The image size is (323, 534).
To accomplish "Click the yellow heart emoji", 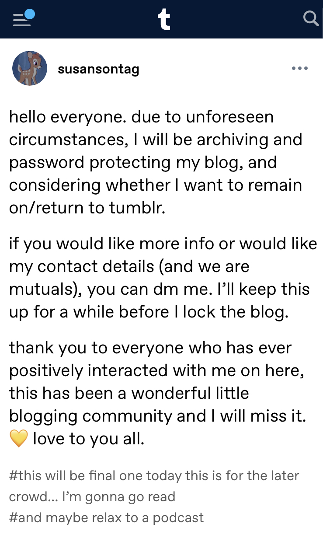I will [x=19, y=439].
